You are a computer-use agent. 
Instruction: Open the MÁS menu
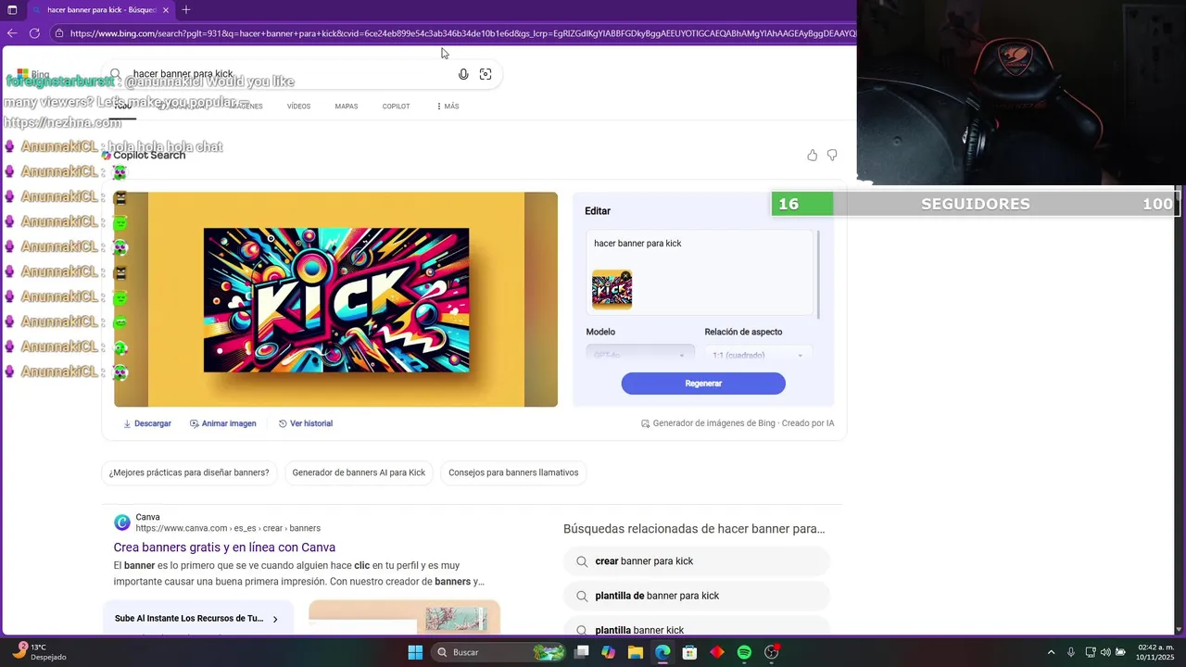click(x=448, y=107)
